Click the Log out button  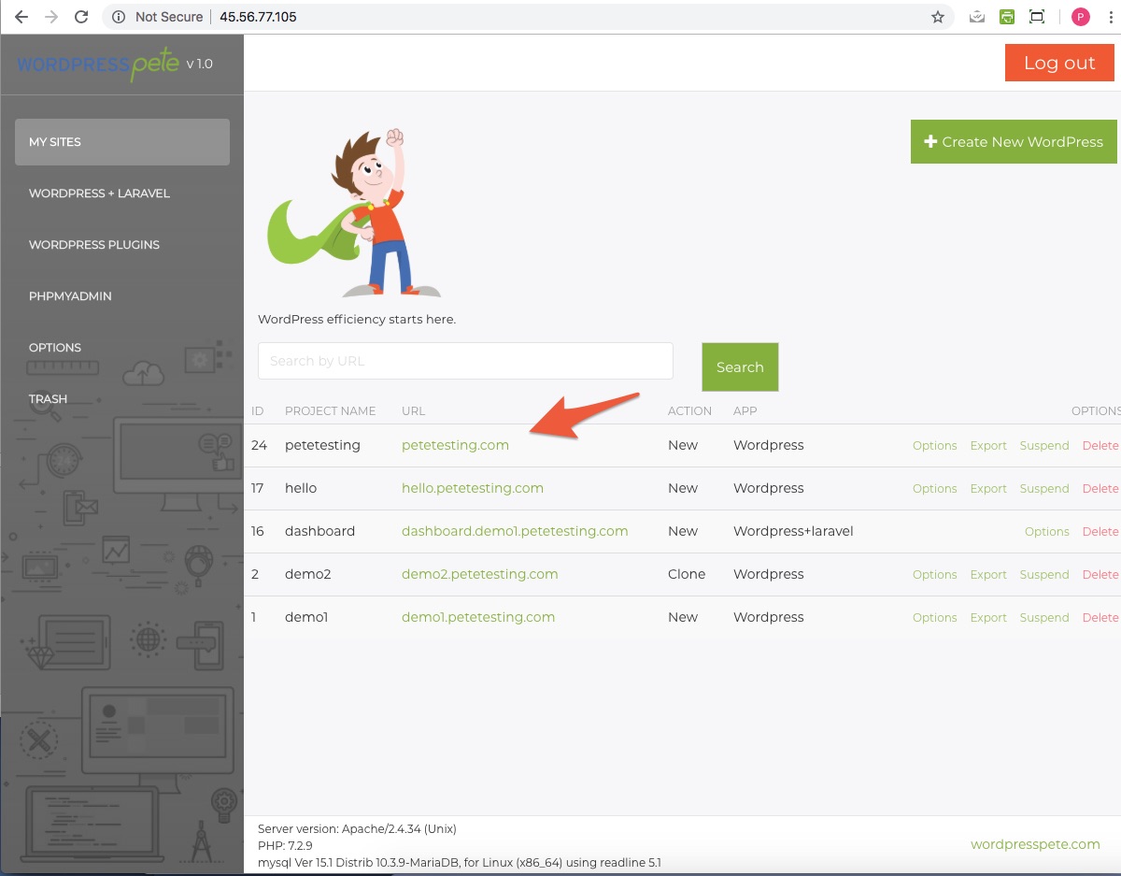coord(1059,63)
